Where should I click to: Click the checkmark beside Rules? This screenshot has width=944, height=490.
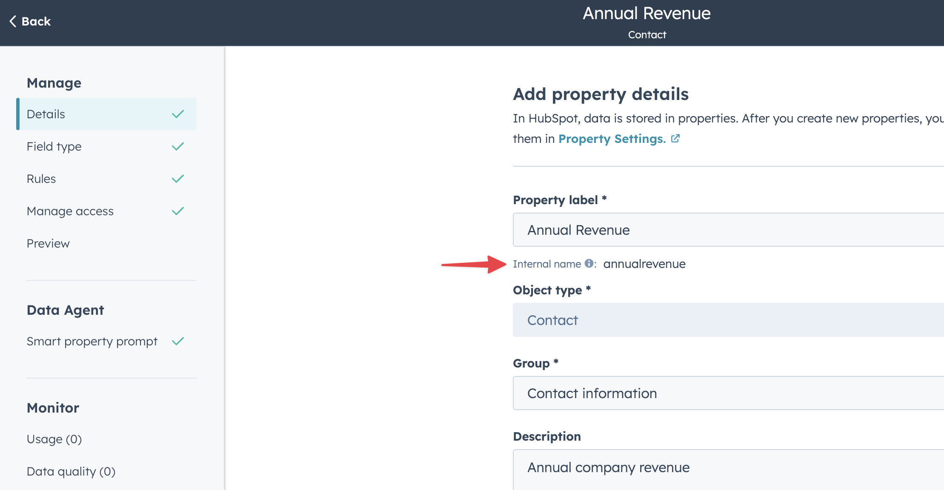pos(178,179)
